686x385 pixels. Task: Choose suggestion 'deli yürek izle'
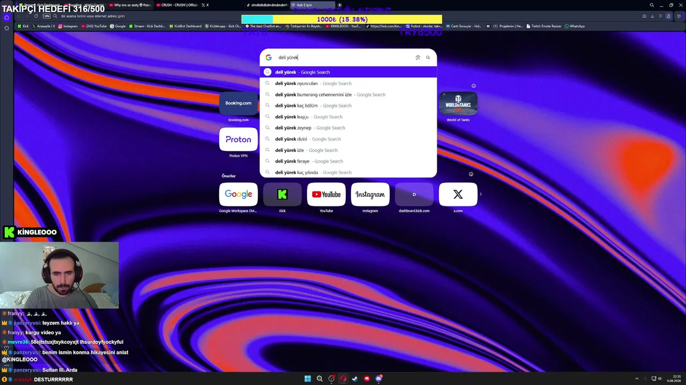point(348,150)
